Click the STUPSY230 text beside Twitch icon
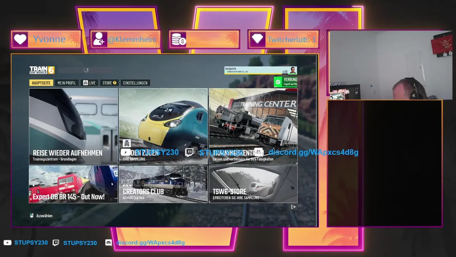 coord(80,243)
